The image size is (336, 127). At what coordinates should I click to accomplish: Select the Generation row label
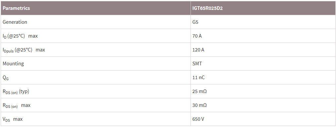pos(15,22)
